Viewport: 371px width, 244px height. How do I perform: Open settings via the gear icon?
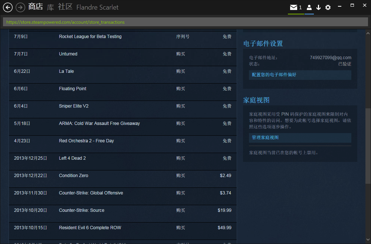coord(328,7)
